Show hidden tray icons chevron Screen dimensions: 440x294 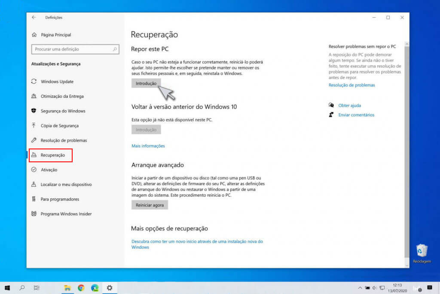click(360, 288)
